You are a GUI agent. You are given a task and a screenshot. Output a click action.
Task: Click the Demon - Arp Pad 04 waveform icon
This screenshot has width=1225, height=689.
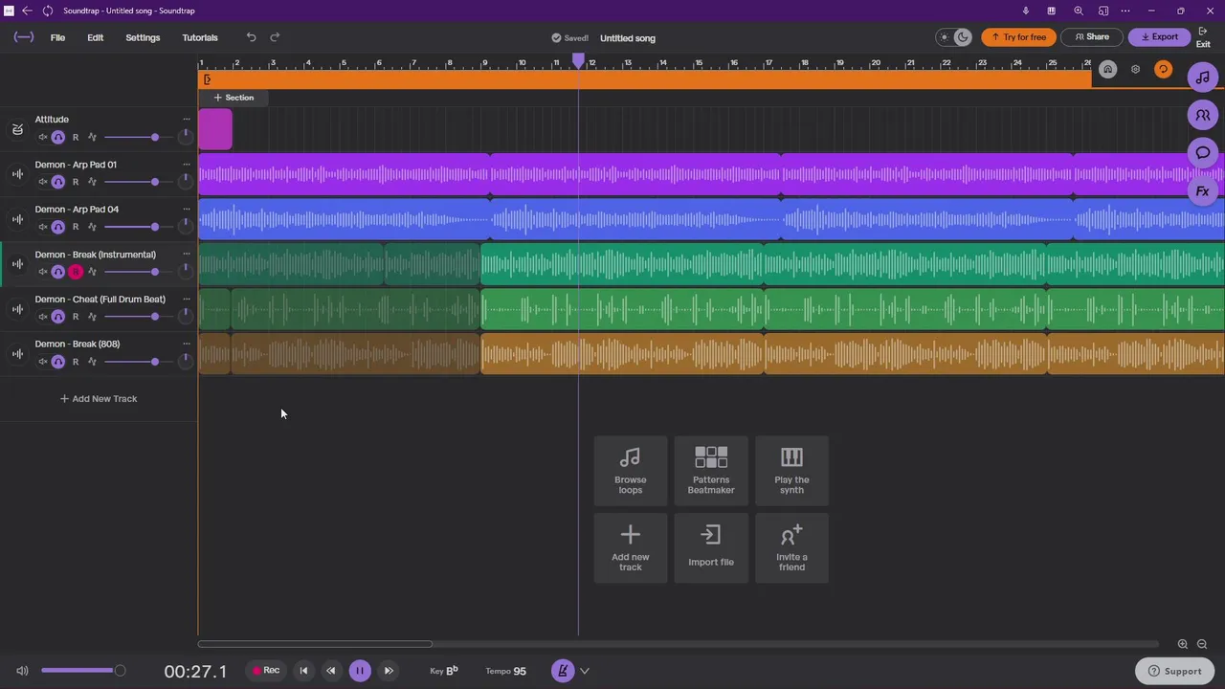click(17, 219)
